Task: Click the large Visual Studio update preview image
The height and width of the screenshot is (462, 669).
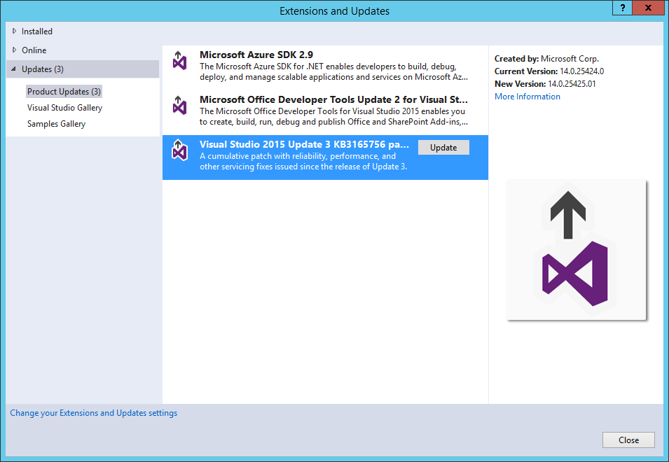Action: coord(576,249)
